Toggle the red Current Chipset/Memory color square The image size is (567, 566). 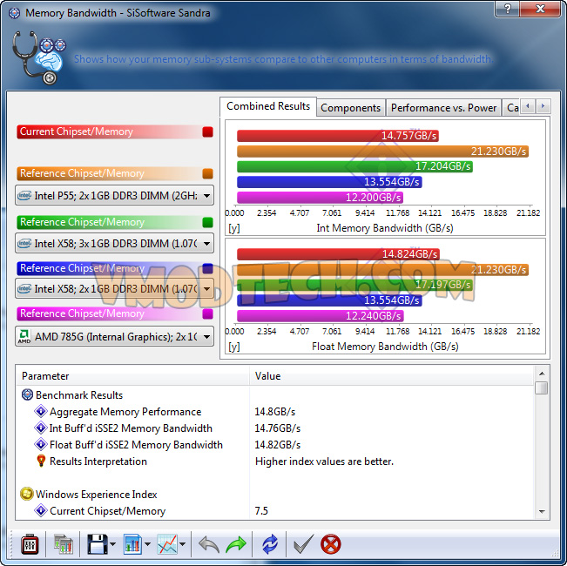(x=207, y=131)
